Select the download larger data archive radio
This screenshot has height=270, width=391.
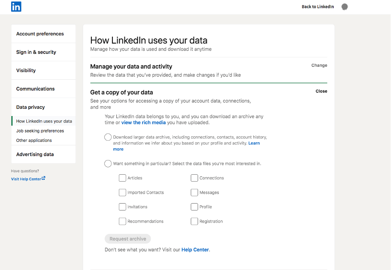[108, 137]
